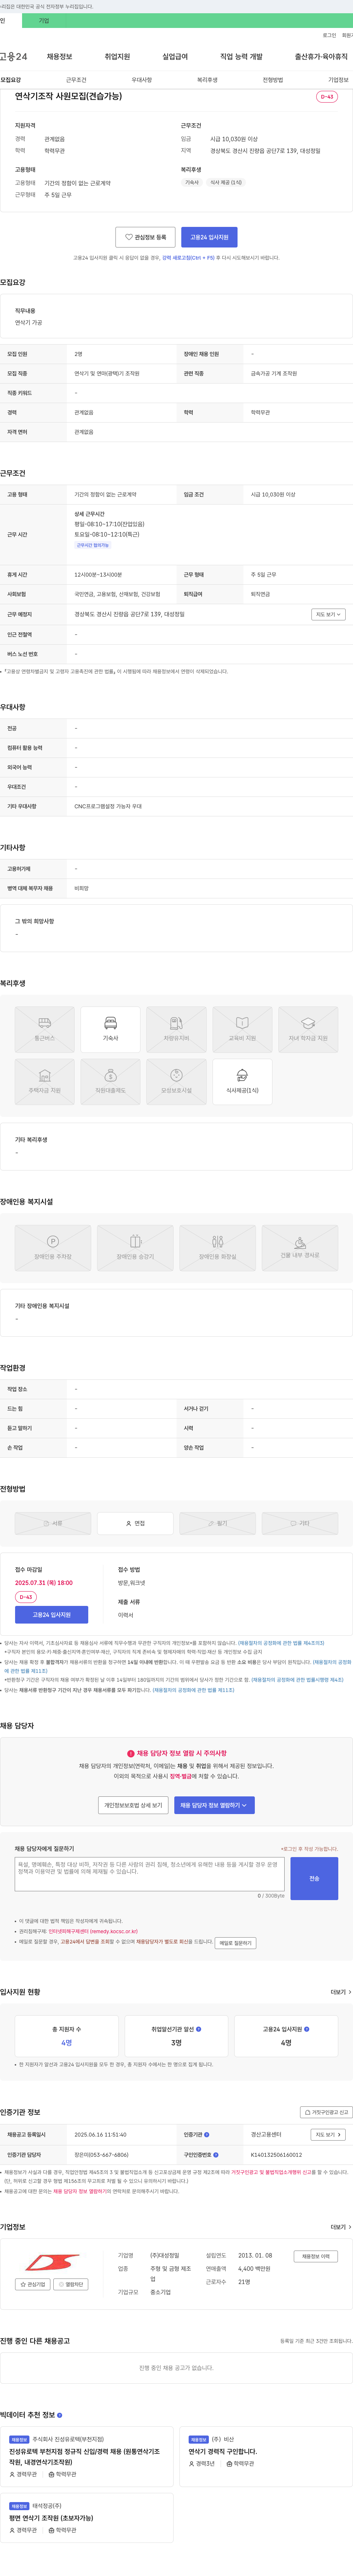Click the 주택자금 지원 icon
The height and width of the screenshot is (2576, 353).
[x=45, y=1081]
